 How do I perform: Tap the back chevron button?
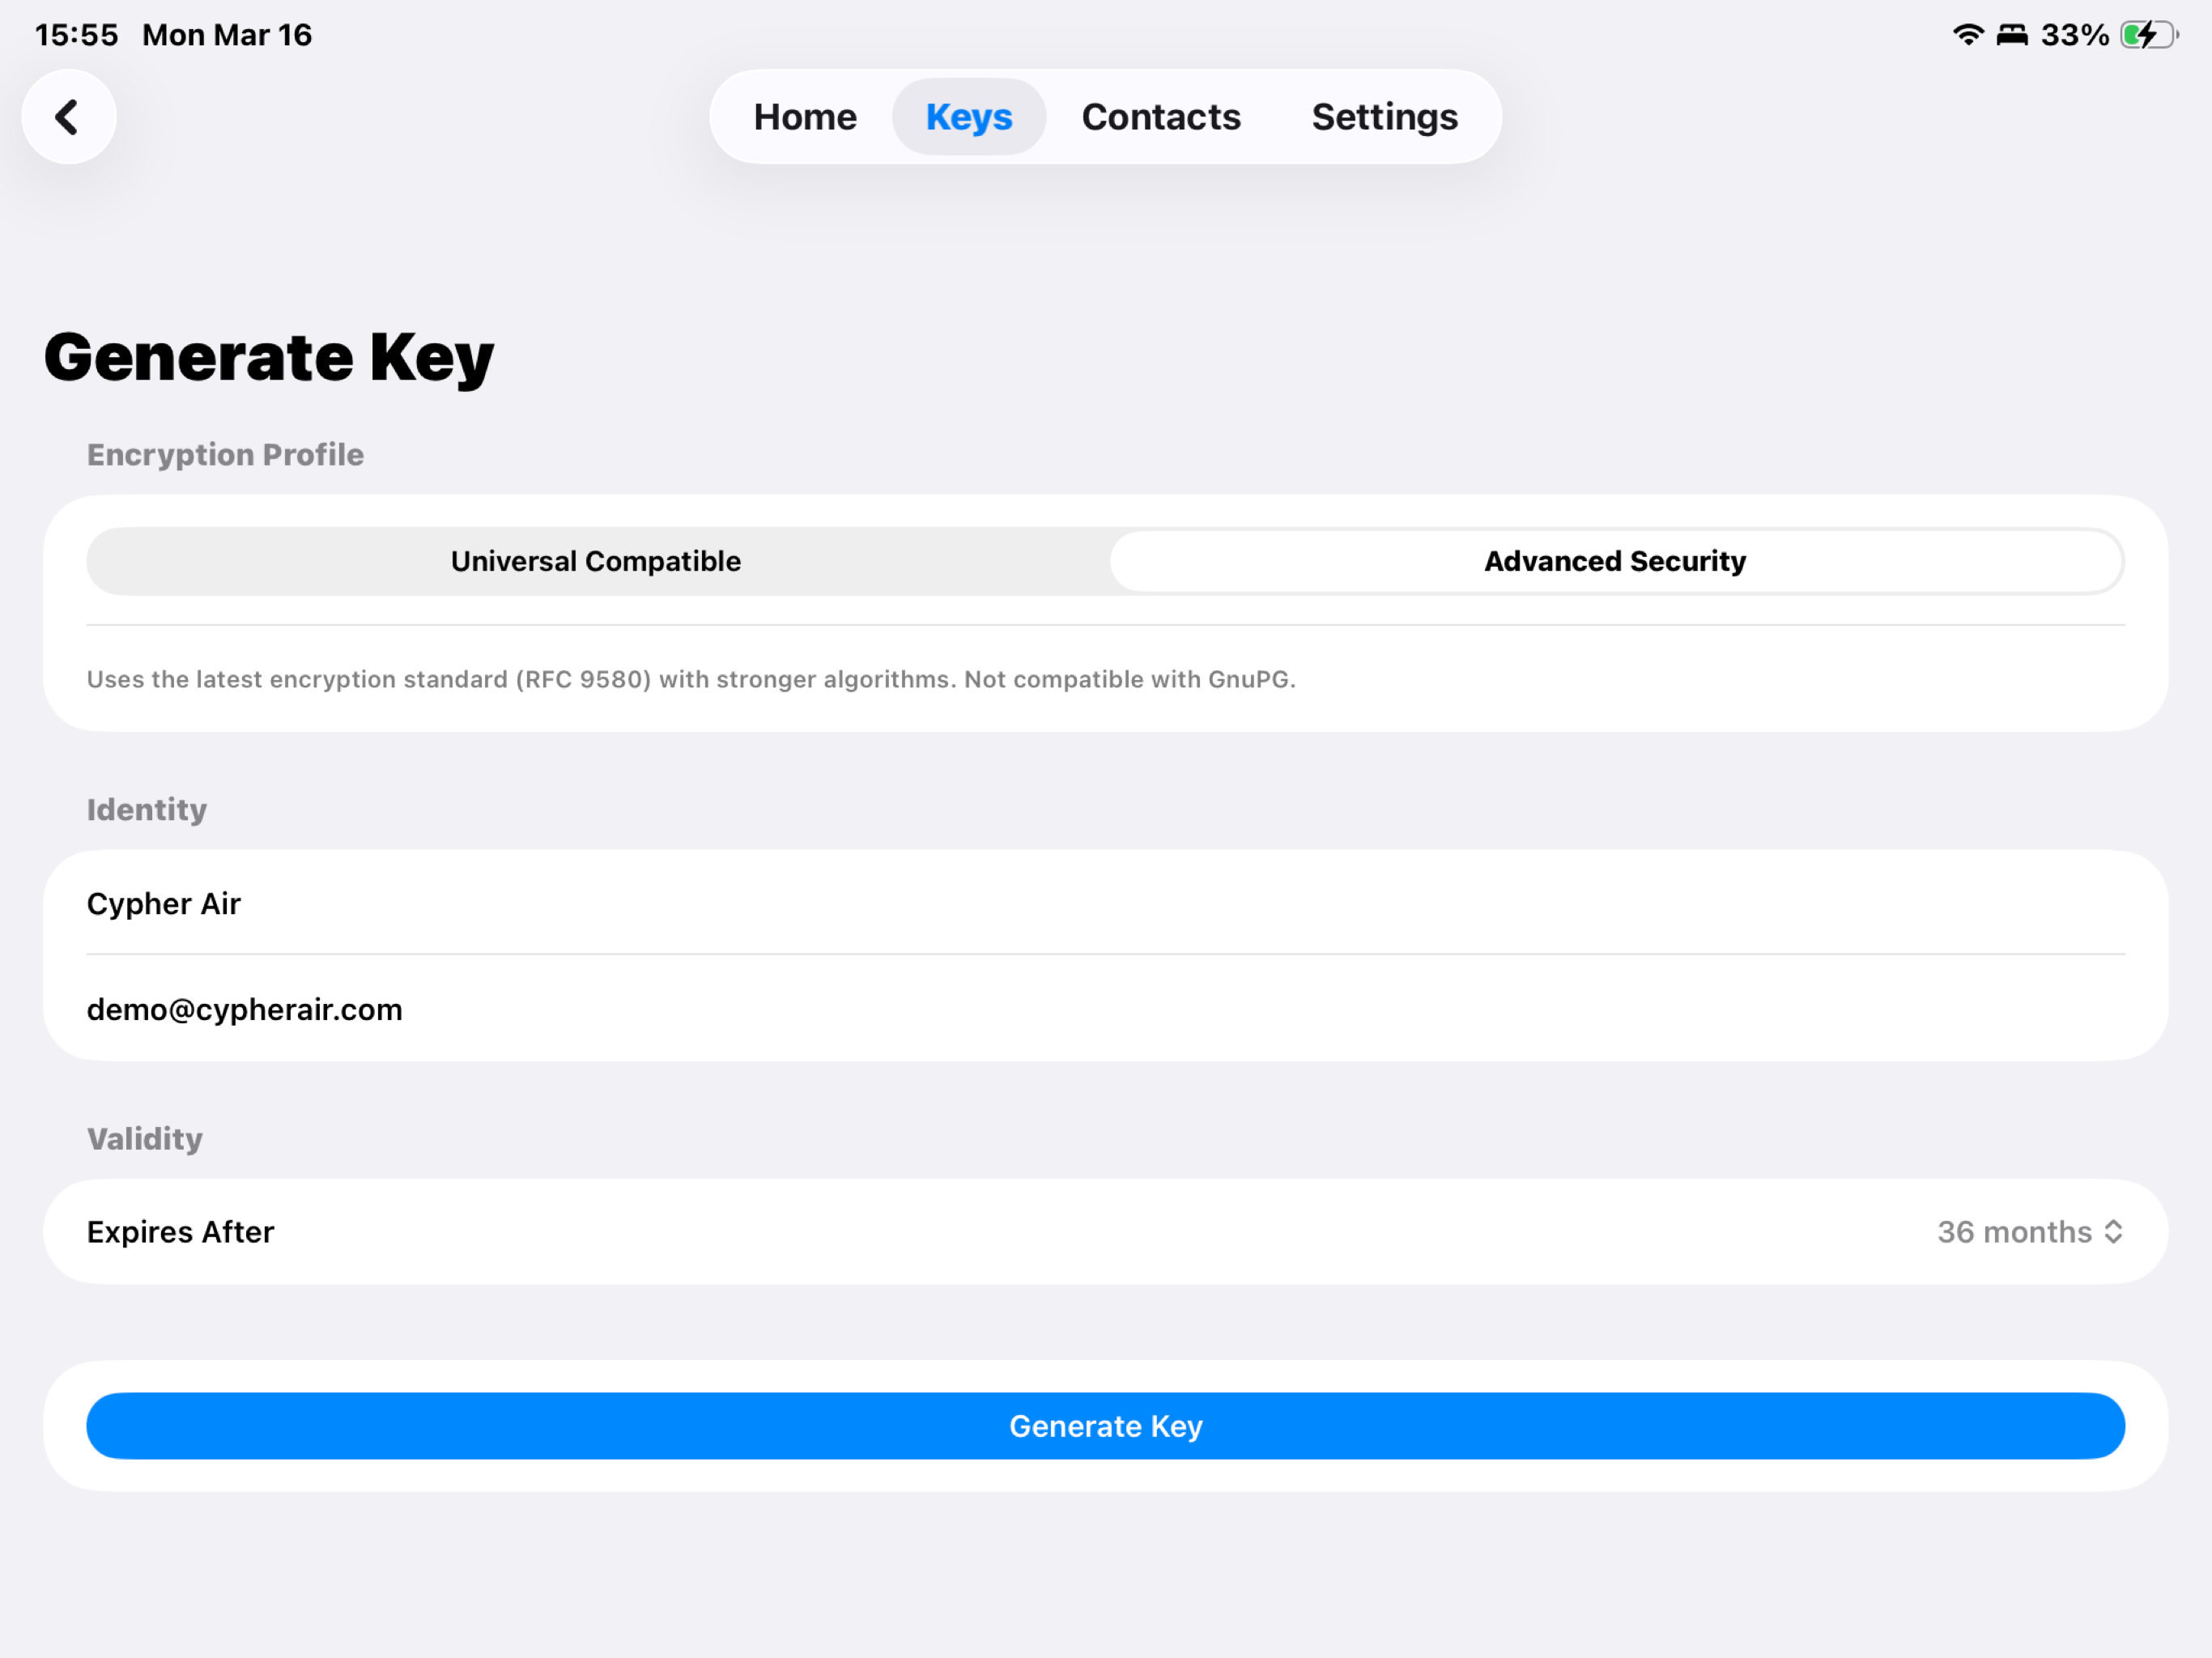68,117
